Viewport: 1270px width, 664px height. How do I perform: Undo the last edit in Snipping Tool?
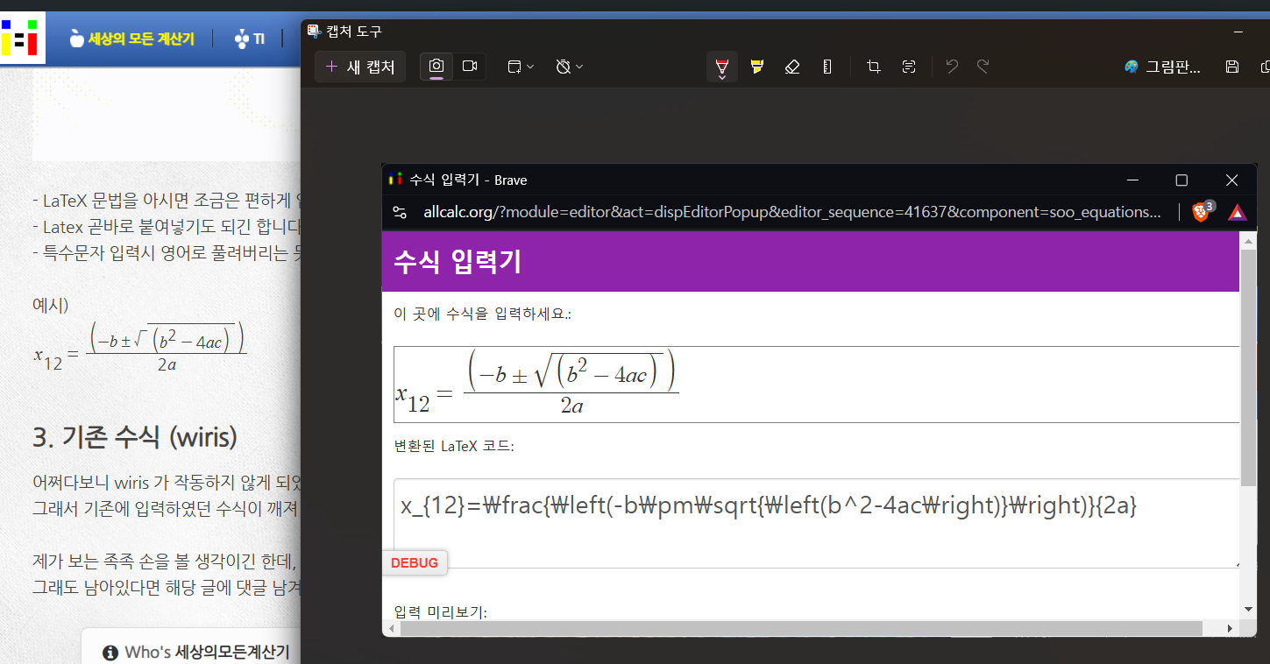click(952, 67)
